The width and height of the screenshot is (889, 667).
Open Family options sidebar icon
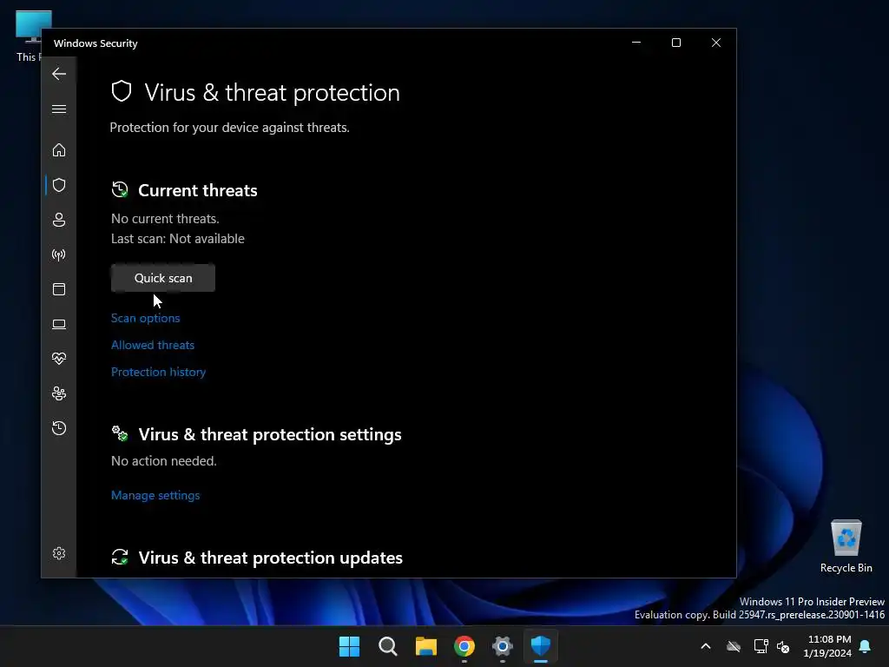pos(59,393)
